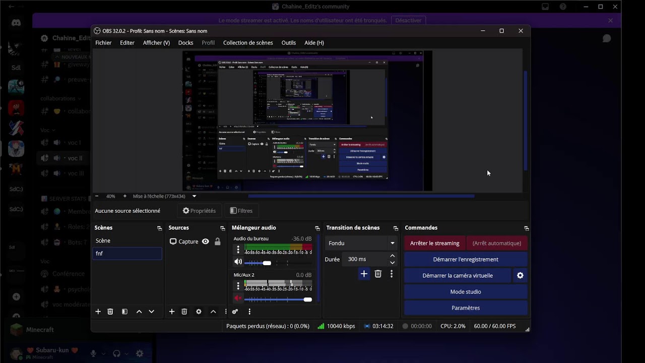Open scene filters icon in Scènes toolbar
Viewport: 645px width, 363px height.
(124, 312)
